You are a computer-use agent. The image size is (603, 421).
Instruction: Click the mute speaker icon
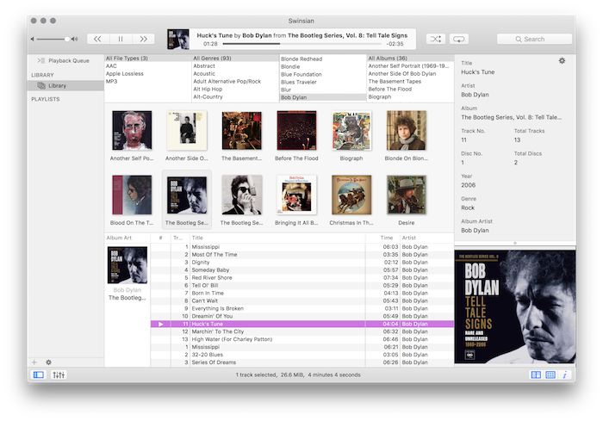point(33,39)
